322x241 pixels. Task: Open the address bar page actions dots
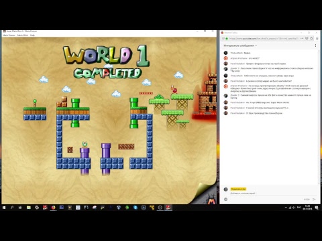(x=302, y=38)
